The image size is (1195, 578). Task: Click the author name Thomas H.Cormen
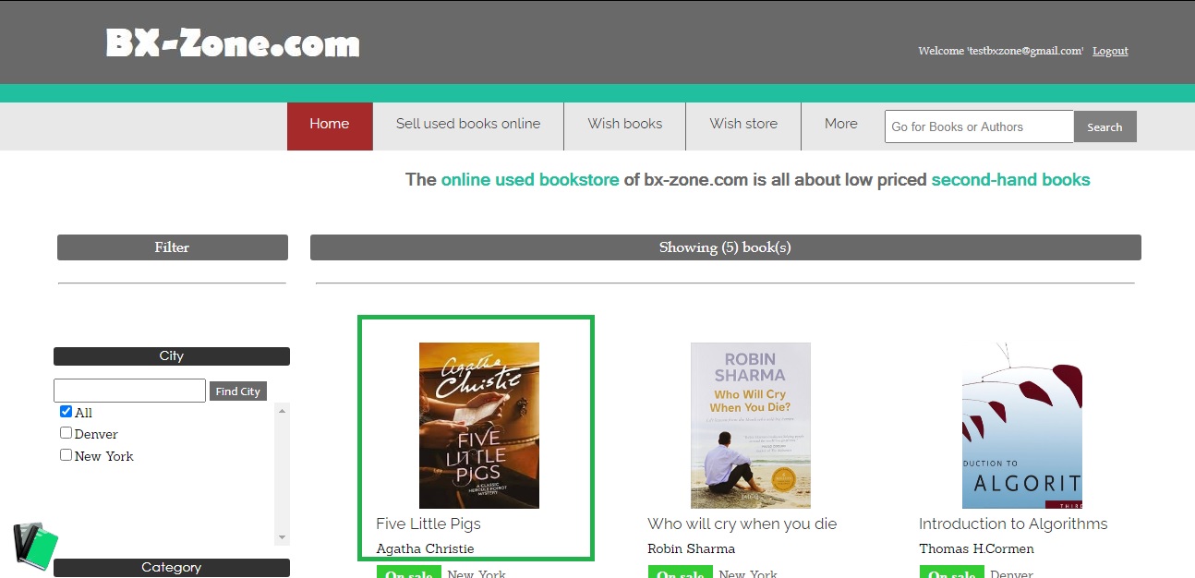(976, 548)
